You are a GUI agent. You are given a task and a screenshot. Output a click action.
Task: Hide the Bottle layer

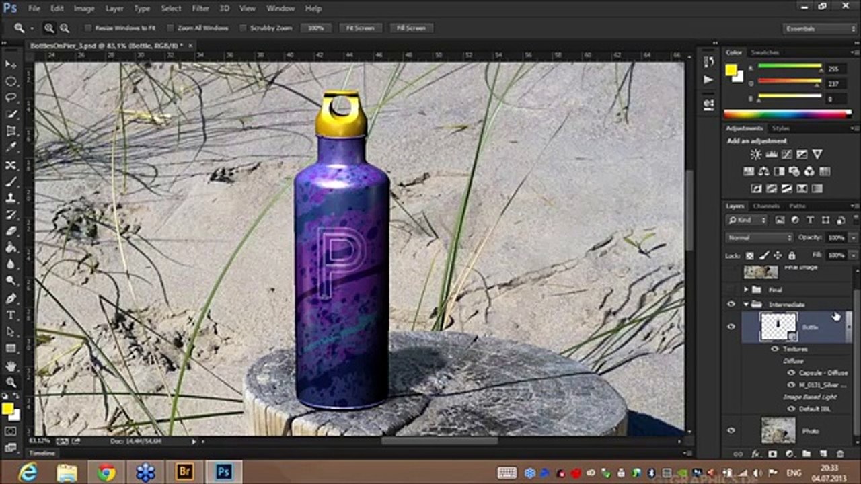coord(731,327)
